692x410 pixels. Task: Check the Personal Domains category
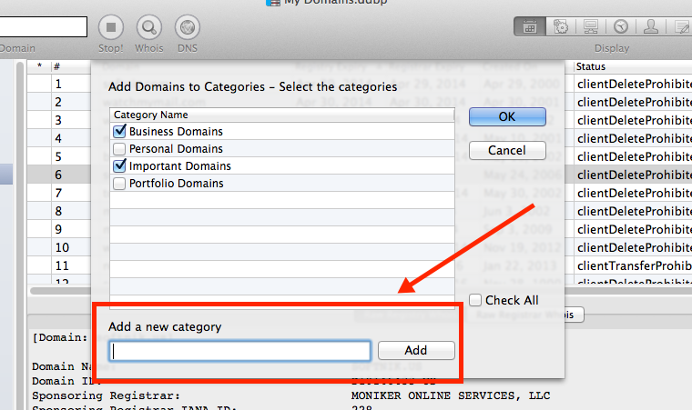(119, 148)
